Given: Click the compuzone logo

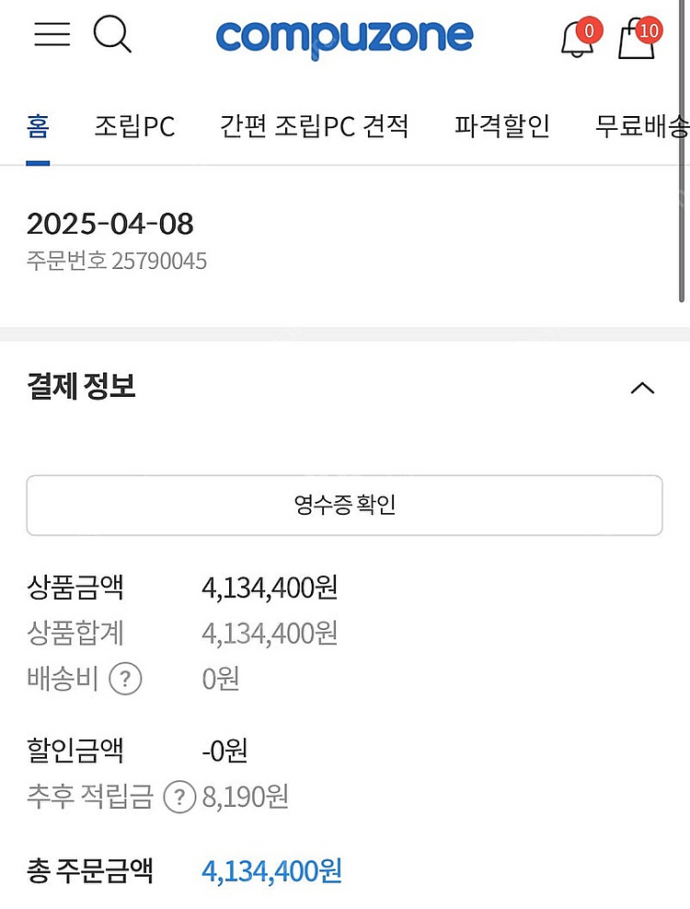Looking at the screenshot, I should click(344, 39).
